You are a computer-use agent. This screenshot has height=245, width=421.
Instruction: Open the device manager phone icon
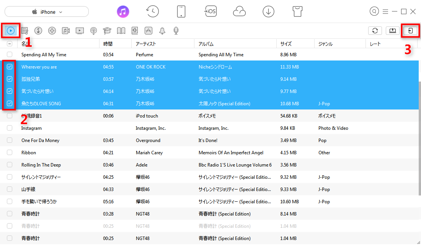point(181,11)
